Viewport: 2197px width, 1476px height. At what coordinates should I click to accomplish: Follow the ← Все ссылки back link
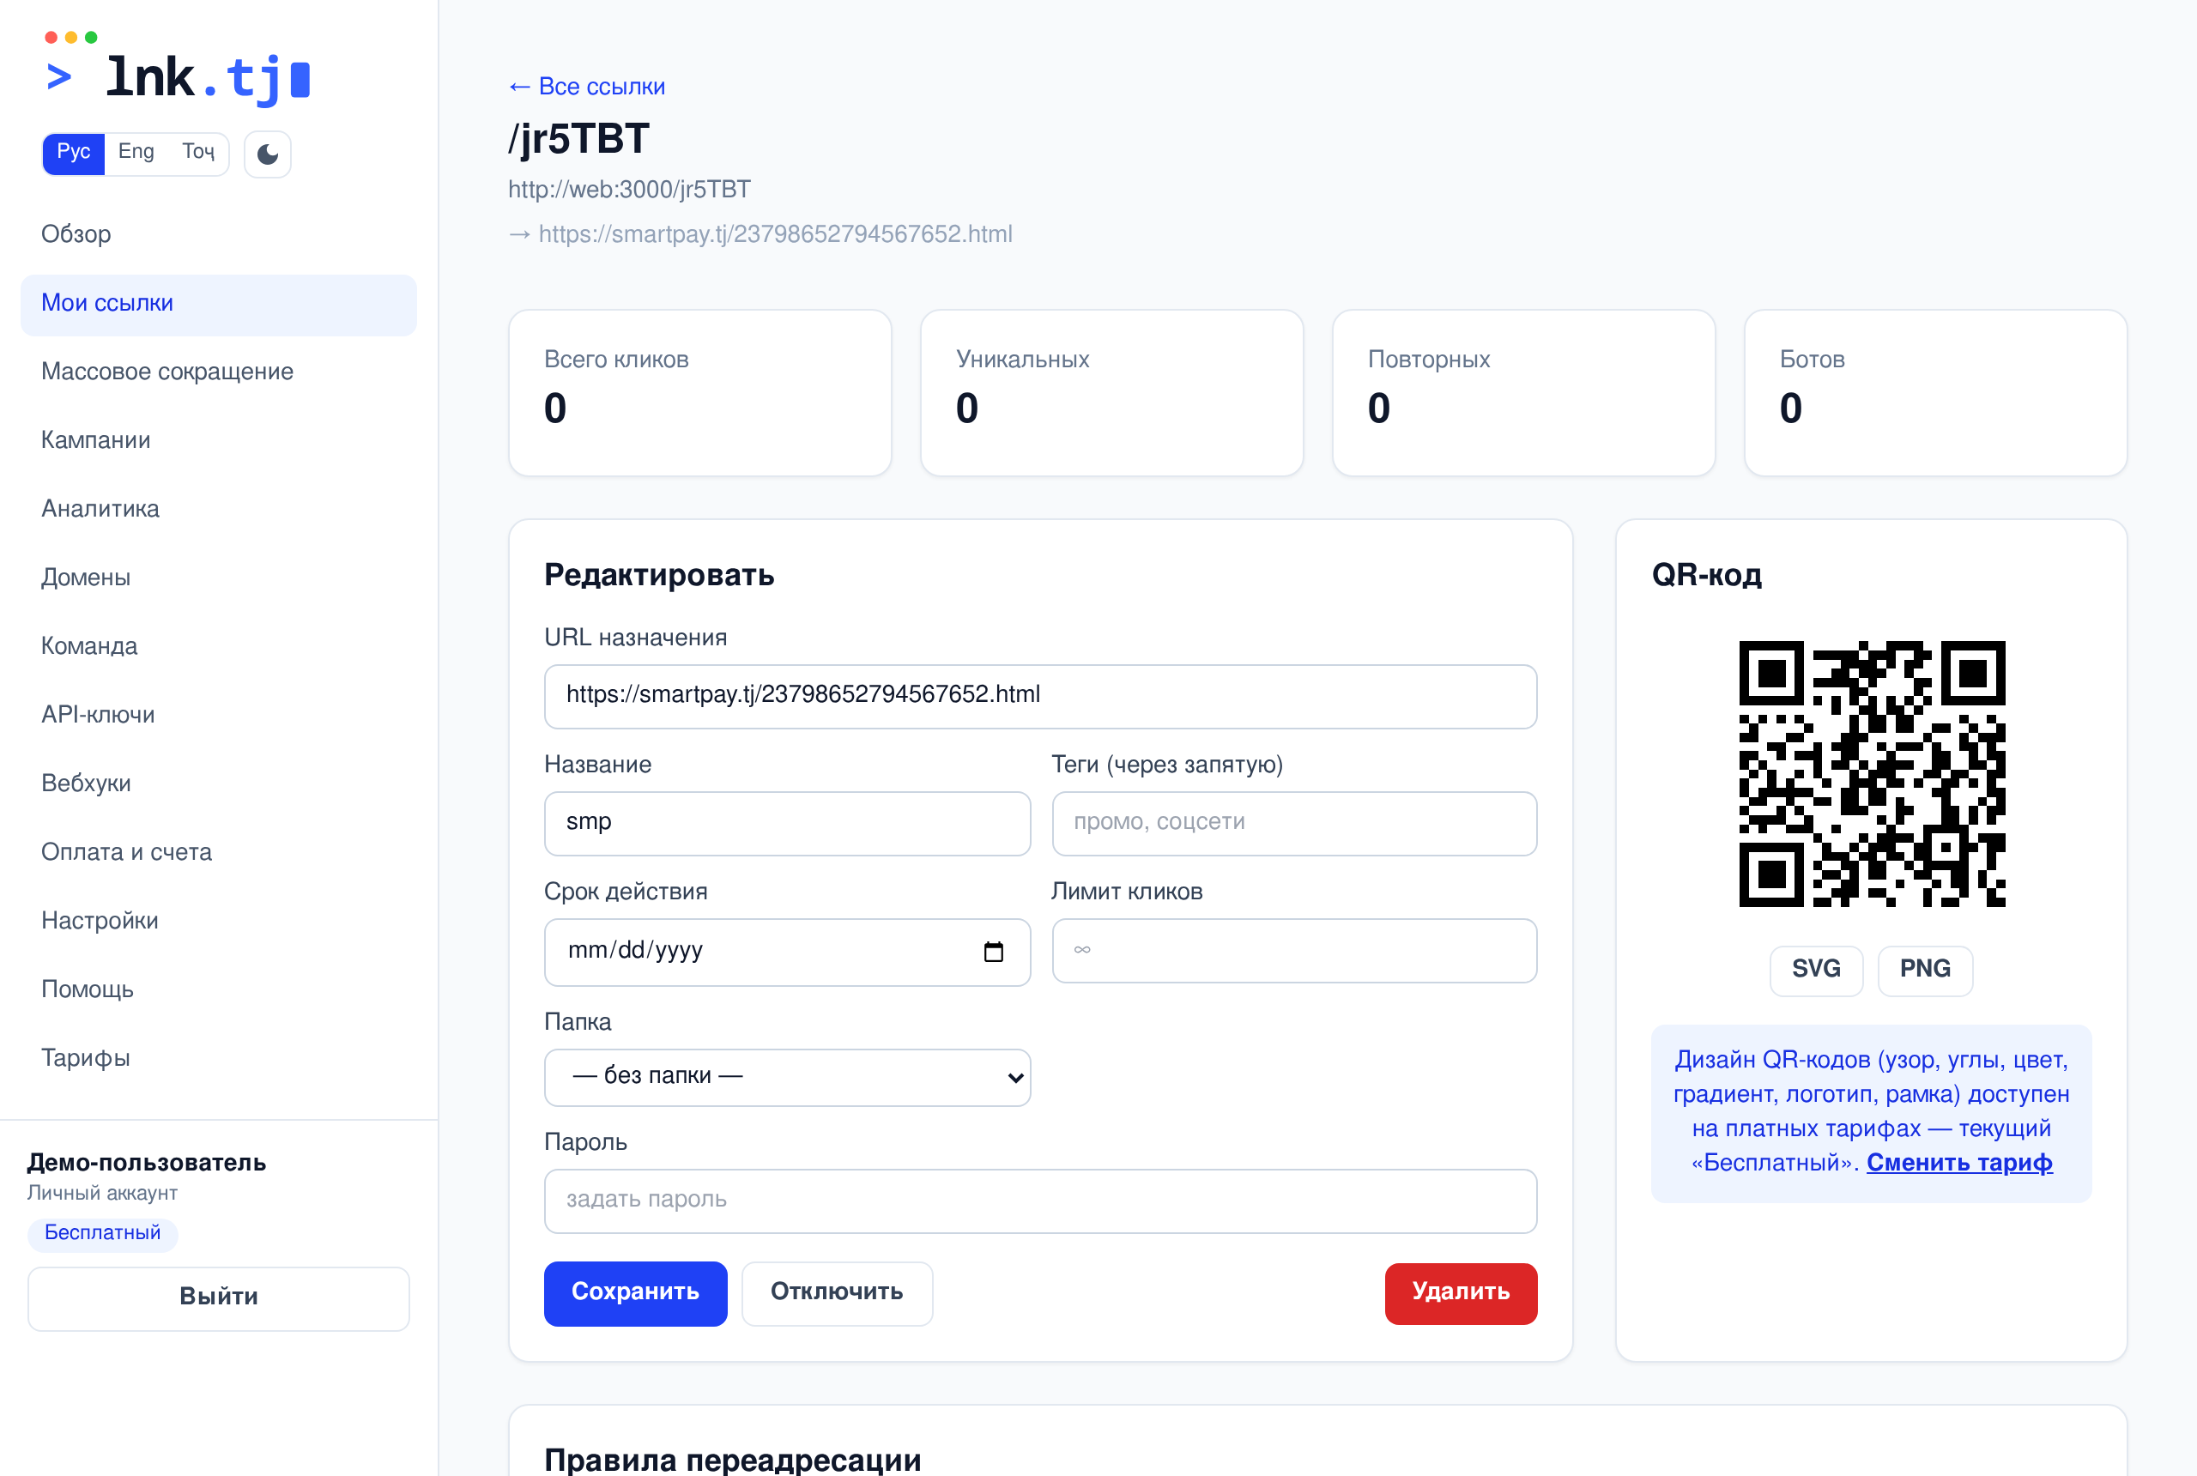tap(586, 87)
